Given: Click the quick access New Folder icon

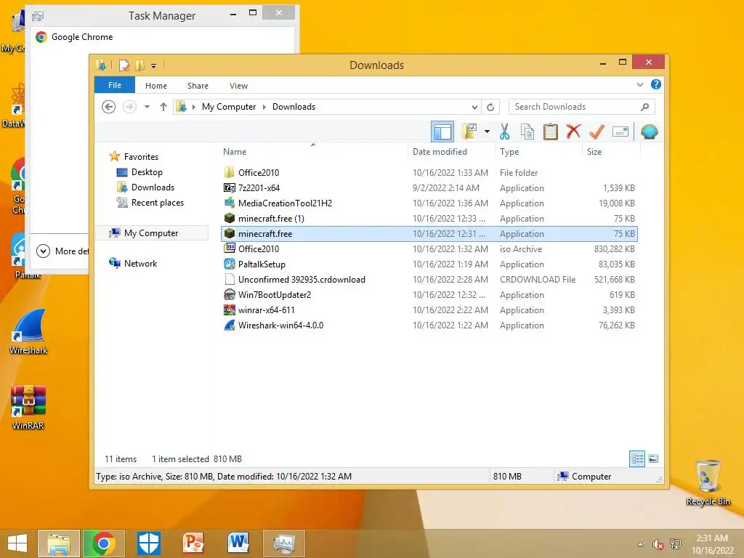Looking at the screenshot, I should click(140, 65).
